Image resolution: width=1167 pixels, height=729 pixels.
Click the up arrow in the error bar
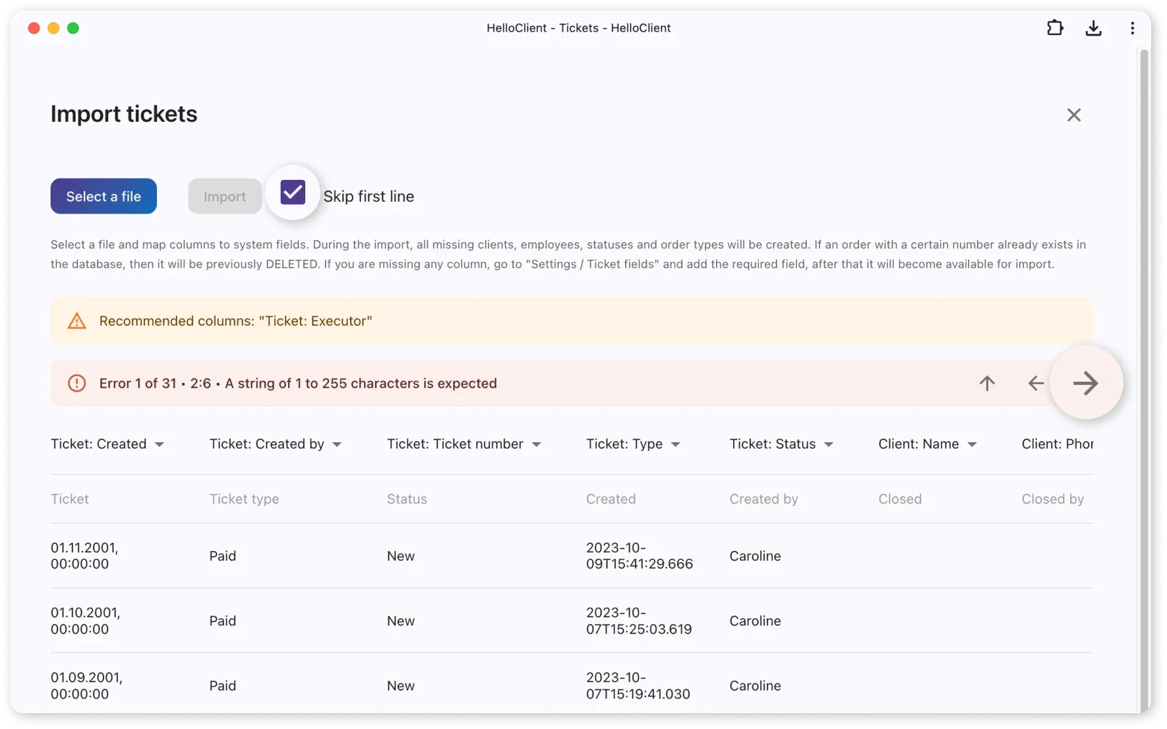click(987, 383)
